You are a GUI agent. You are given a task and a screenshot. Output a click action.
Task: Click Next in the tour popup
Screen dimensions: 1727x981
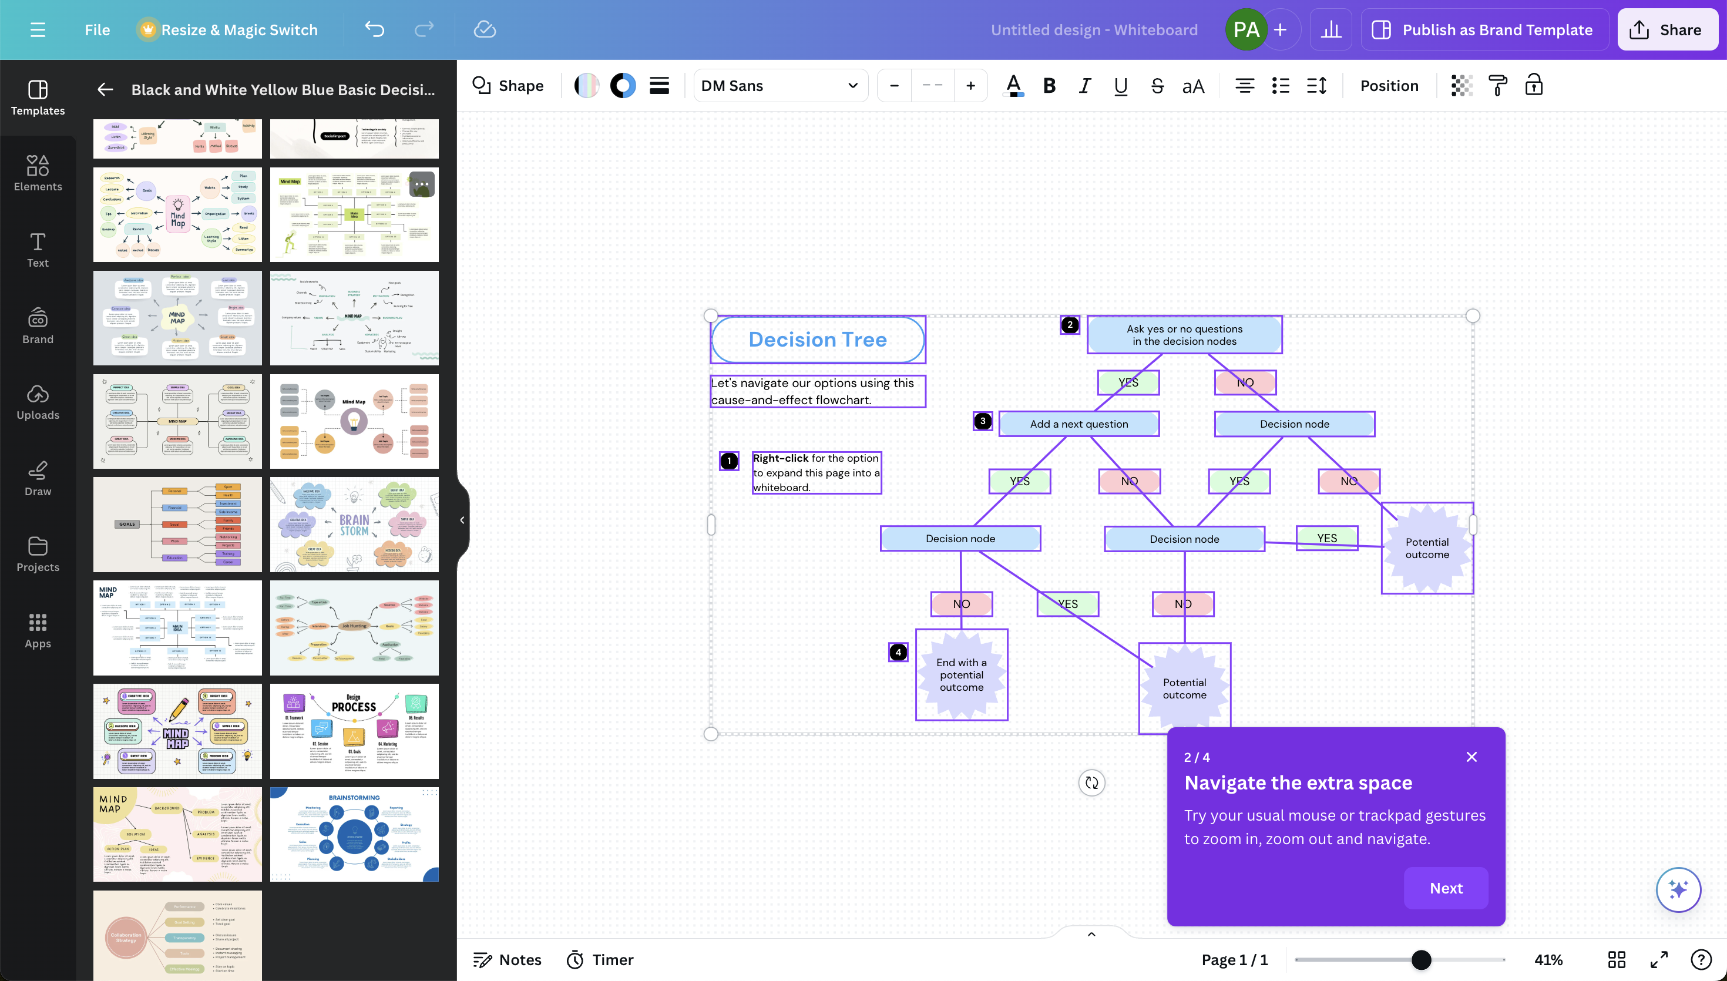tap(1446, 888)
